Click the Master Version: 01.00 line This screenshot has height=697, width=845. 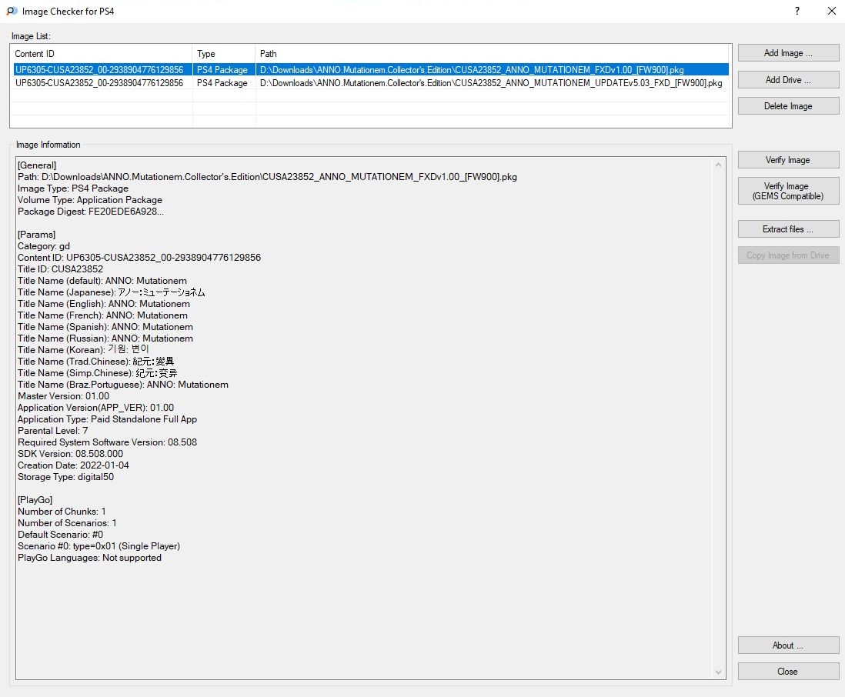tap(64, 396)
